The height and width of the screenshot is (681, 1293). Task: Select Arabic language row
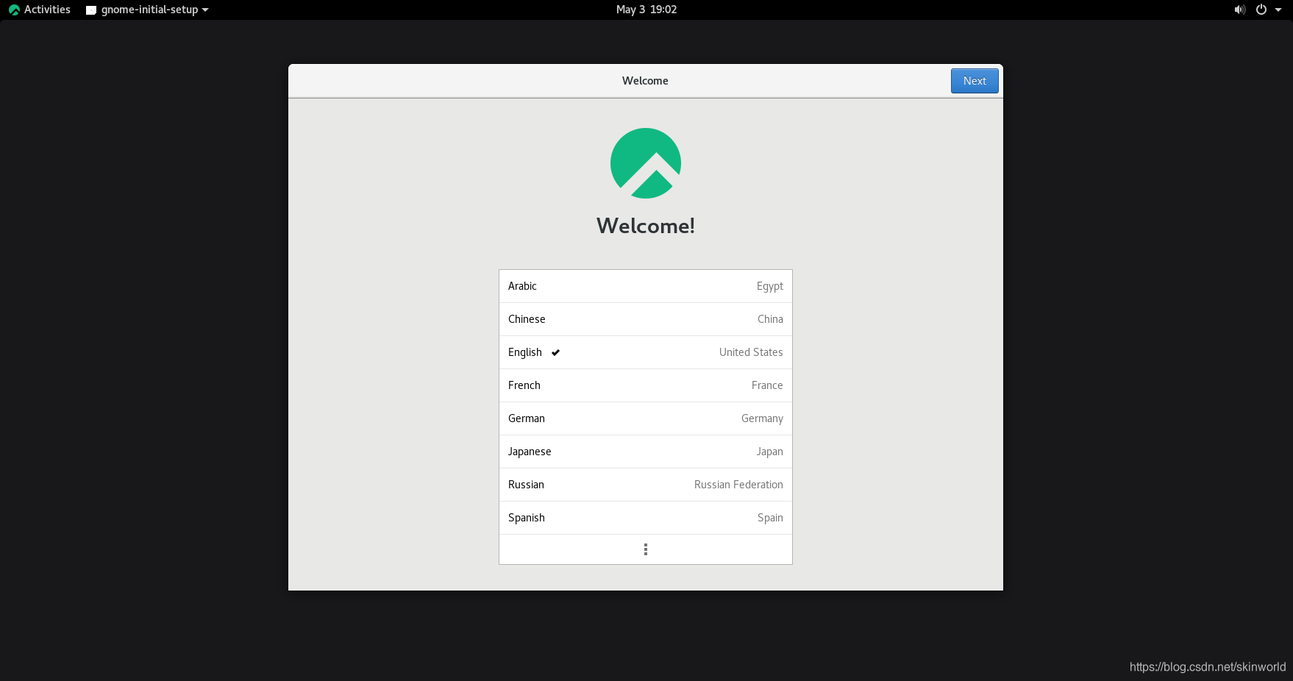click(646, 286)
